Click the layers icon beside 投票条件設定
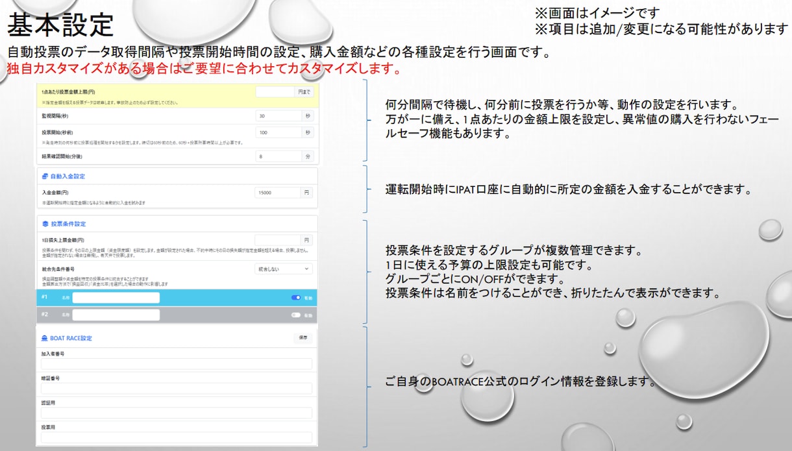The image size is (792, 451). [44, 224]
